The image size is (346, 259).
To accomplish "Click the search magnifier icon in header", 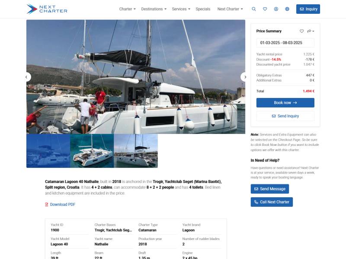I will 254,9.
